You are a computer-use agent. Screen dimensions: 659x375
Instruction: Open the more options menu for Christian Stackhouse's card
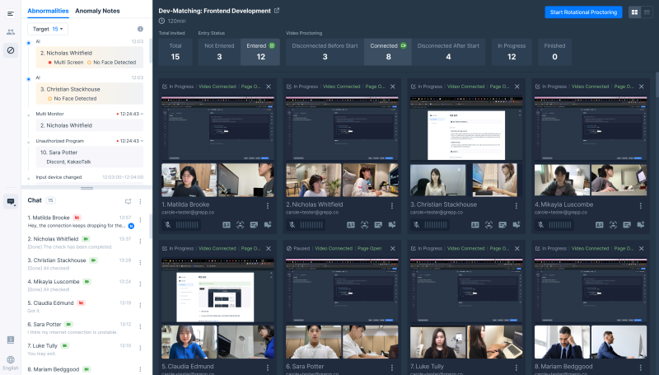coord(520,205)
